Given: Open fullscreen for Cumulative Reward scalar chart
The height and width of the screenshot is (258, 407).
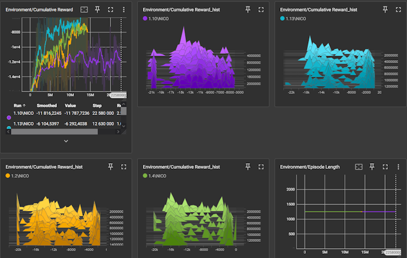Looking at the screenshot, I should tap(111, 9).
